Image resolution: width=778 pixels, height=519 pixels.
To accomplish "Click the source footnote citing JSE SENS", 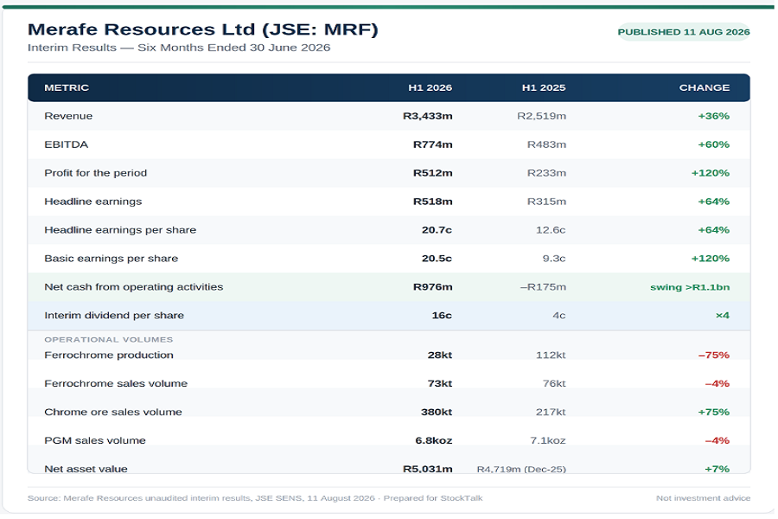I will click(255, 498).
